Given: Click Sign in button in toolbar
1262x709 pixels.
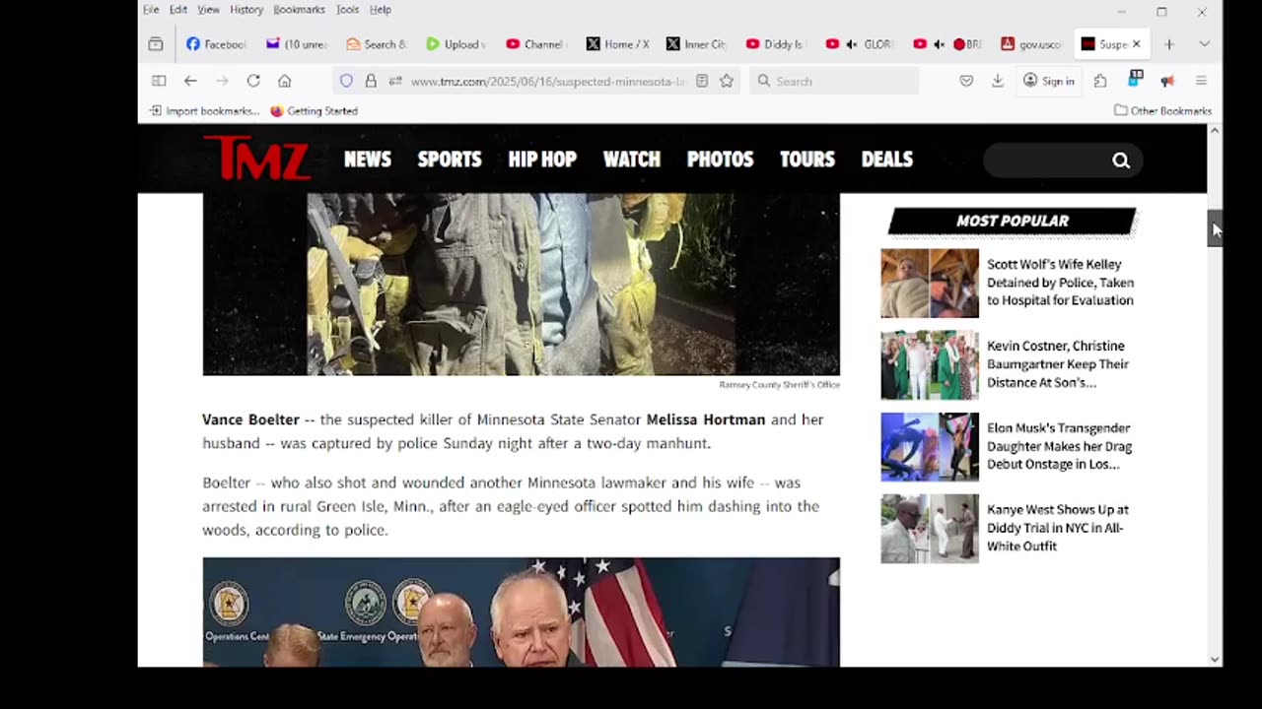Looking at the screenshot, I should pyautogui.click(x=1048, y=81).
